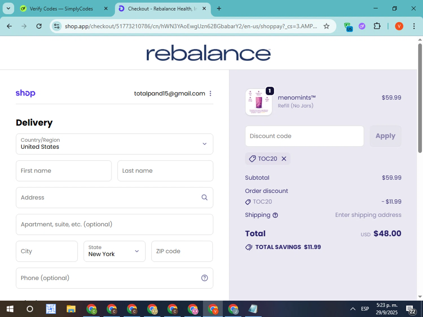The height and width of the screenshot is (317, 423).
Task: Open the maze-like app on taskbar
Action: 51,309
